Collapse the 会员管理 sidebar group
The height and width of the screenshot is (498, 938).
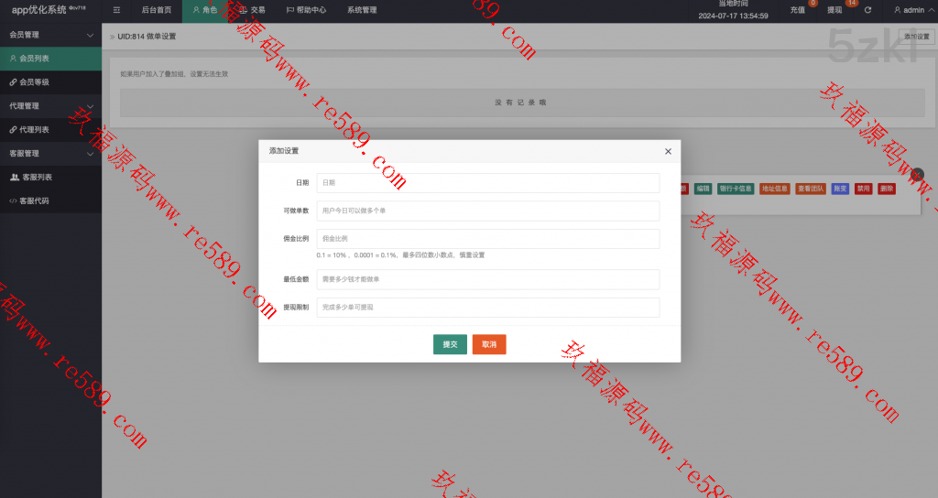pos(91,36)
